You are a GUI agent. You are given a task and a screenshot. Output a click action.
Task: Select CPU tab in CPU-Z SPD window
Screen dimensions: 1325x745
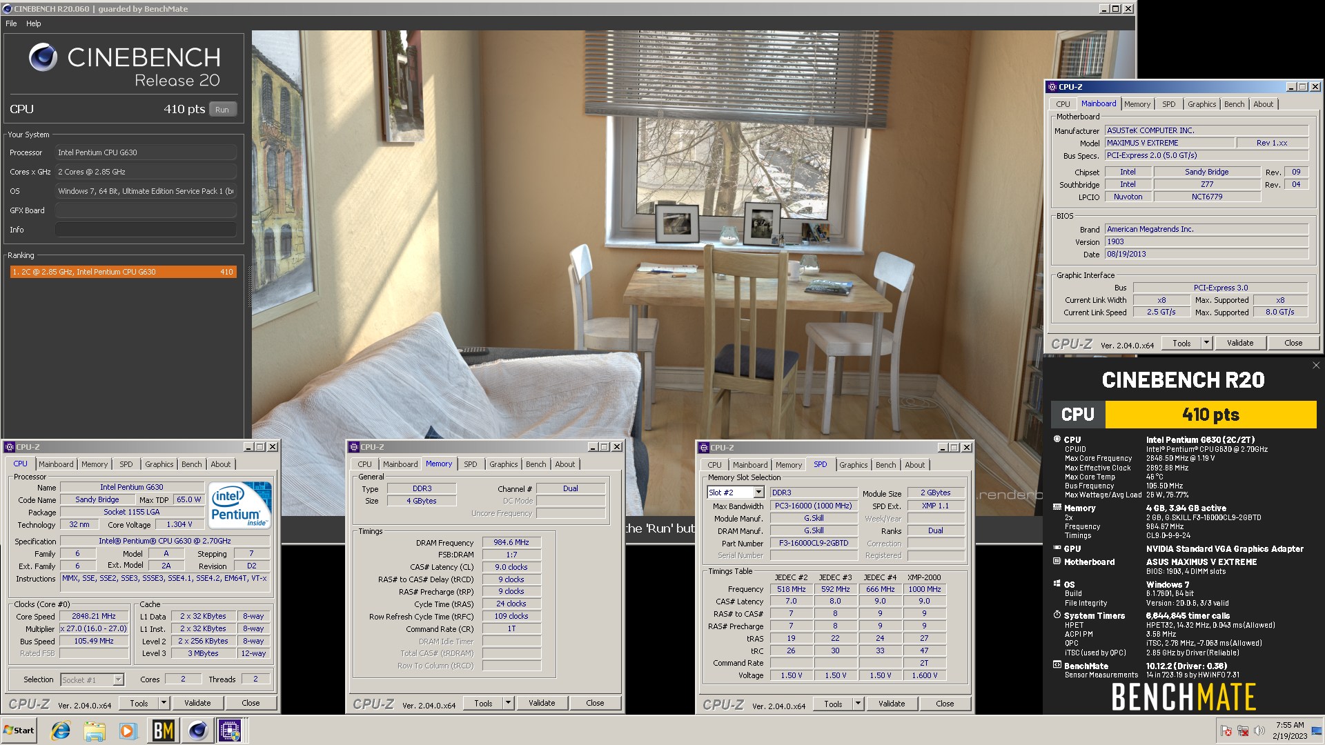[714, 465]
